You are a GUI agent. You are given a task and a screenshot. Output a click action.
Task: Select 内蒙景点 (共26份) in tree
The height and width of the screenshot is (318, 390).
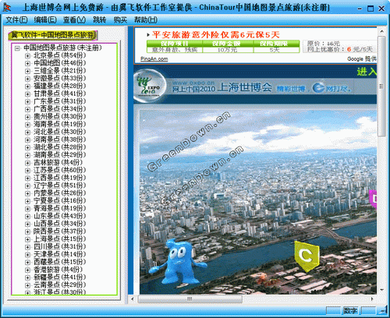pos(59,193)
